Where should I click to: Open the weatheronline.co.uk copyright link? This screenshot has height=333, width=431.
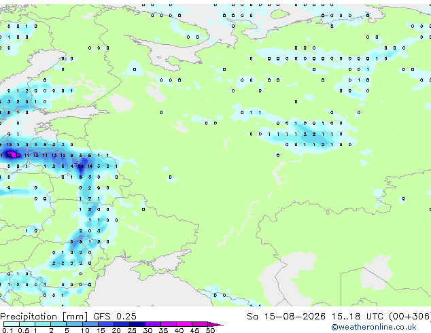[374, 327]
